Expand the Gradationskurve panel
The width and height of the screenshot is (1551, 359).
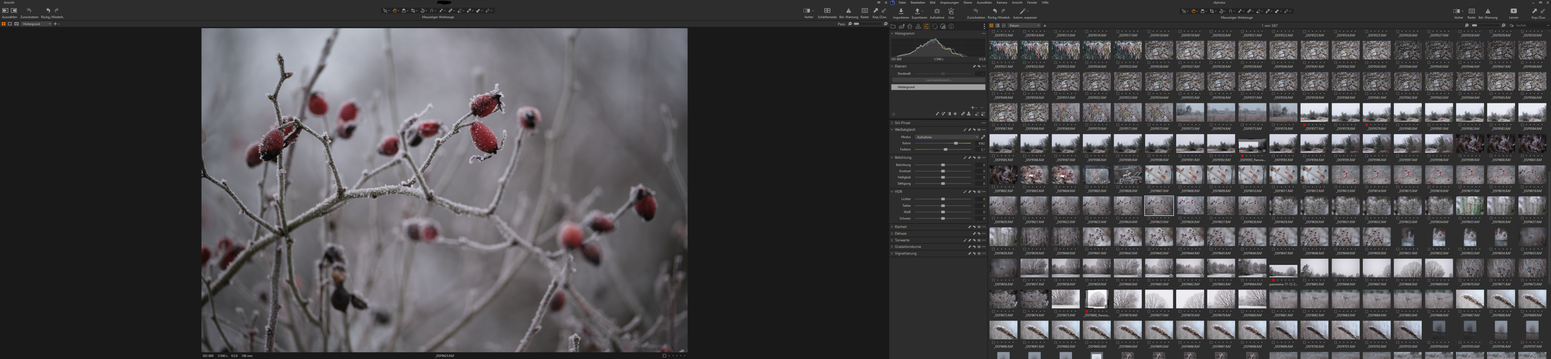(x=892, y=247)
